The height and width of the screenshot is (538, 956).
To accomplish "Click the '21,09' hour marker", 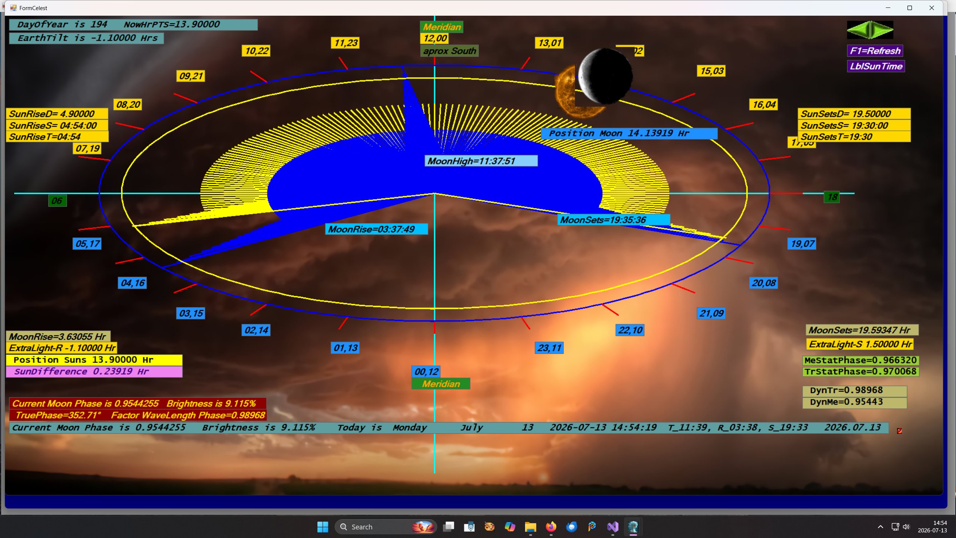I will click(x=711, y=313).
